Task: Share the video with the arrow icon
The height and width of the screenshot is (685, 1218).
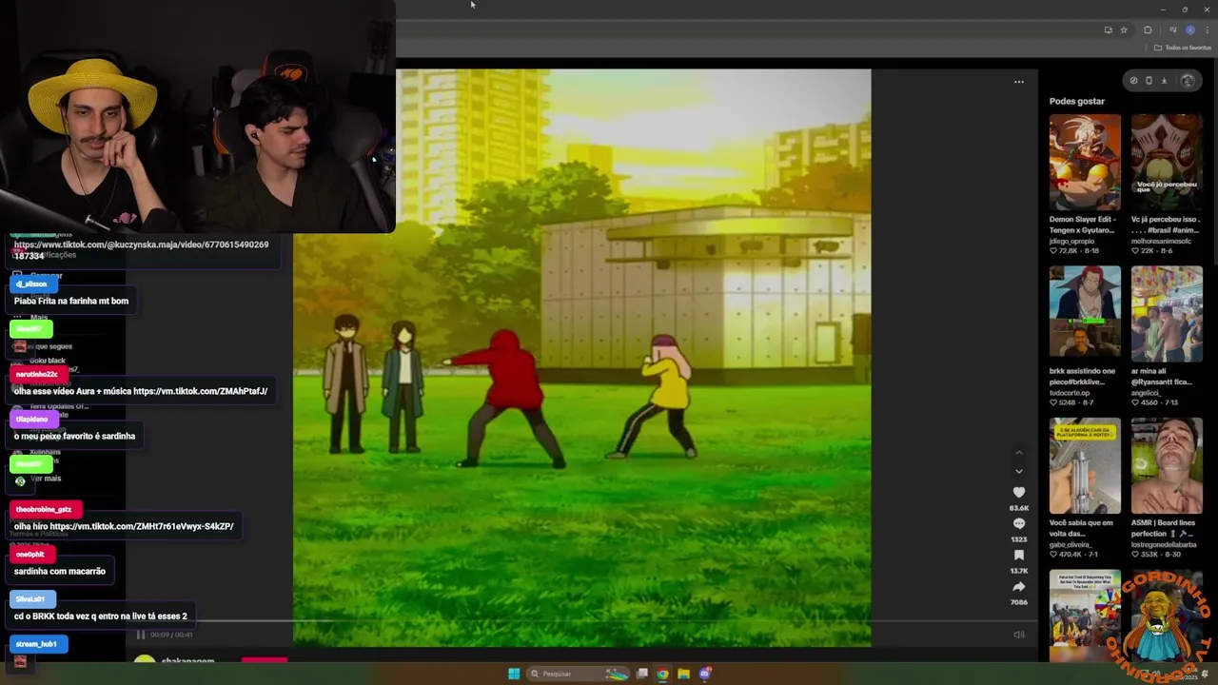Action: click(x=1018, y=586)
